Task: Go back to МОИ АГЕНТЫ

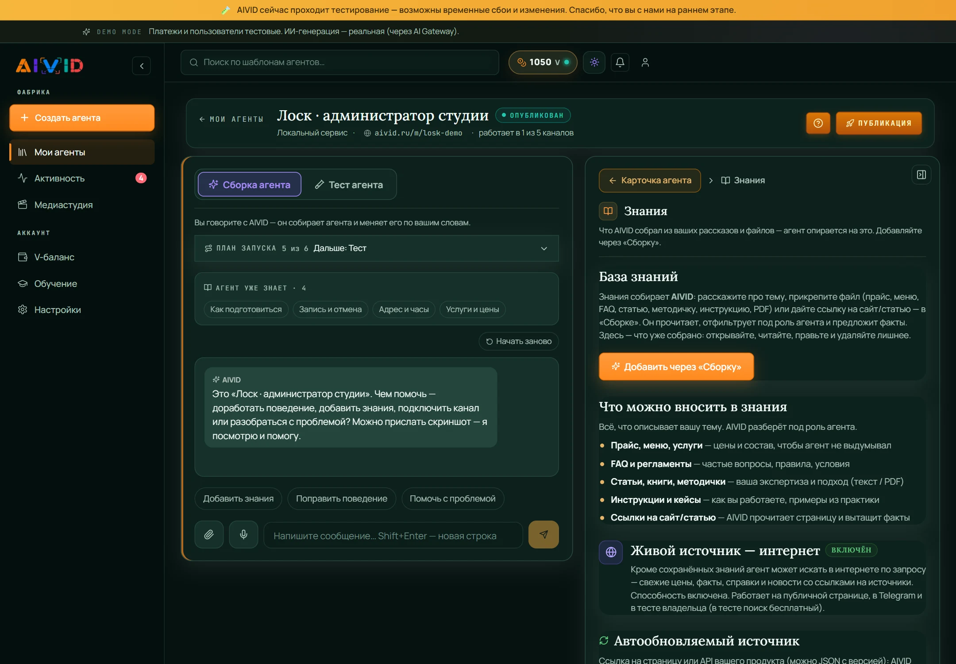Action: coord(231,119)
